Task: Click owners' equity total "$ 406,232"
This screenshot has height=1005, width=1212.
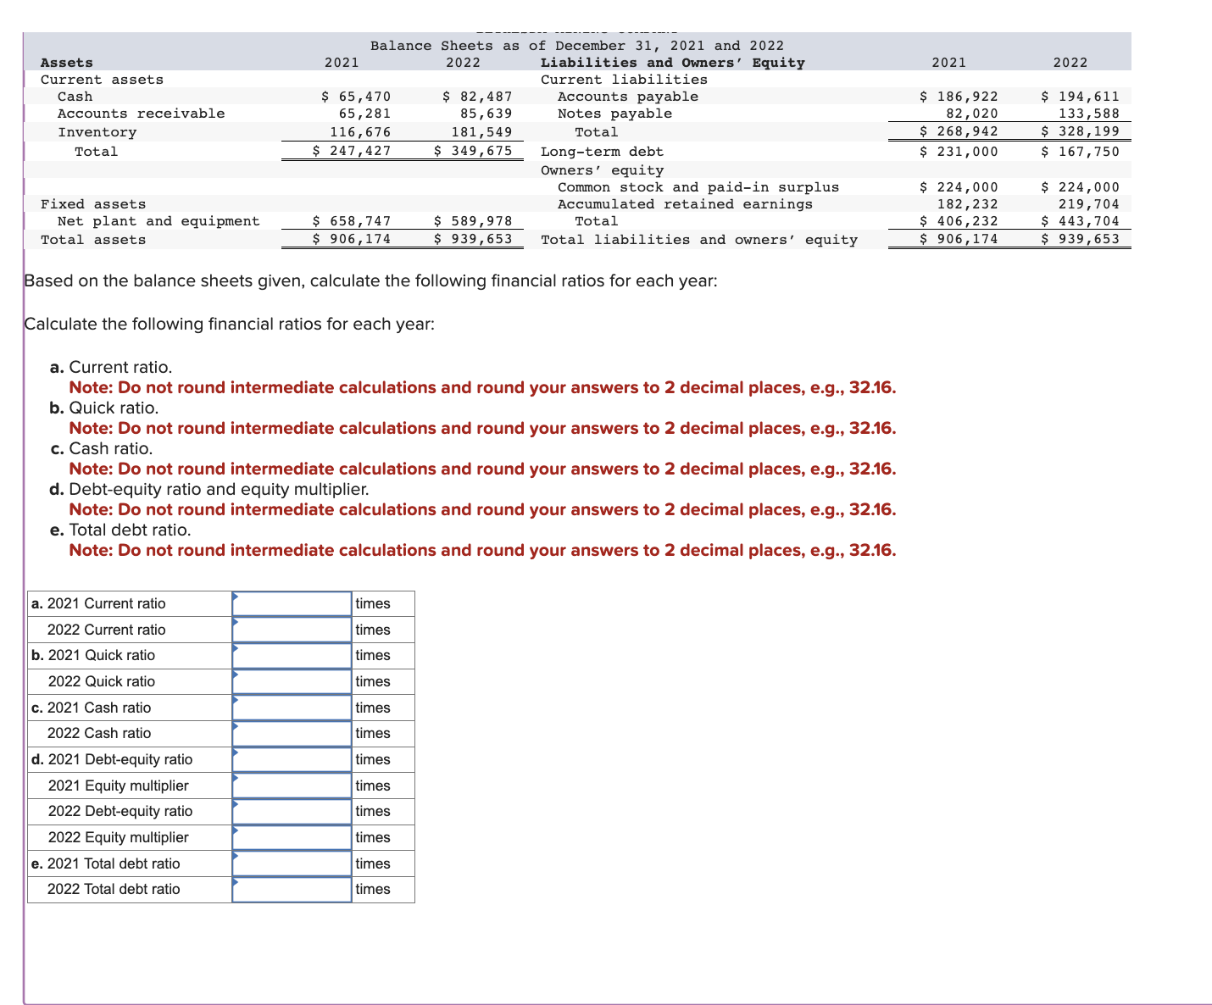Action: pos(959,221)
